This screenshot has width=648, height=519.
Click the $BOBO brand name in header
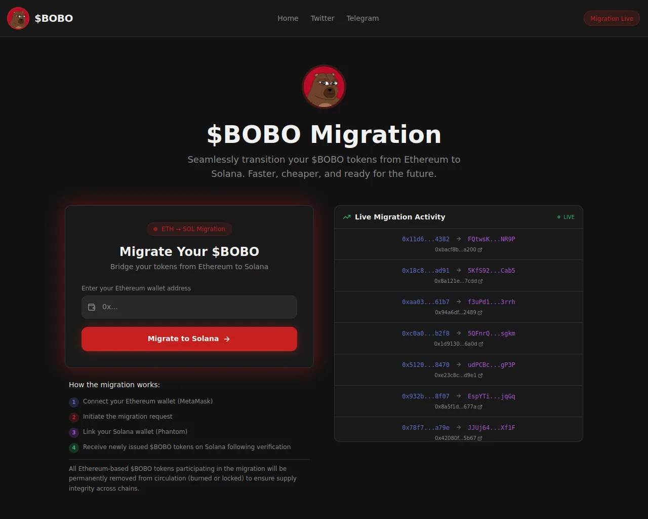click(54, 18)
